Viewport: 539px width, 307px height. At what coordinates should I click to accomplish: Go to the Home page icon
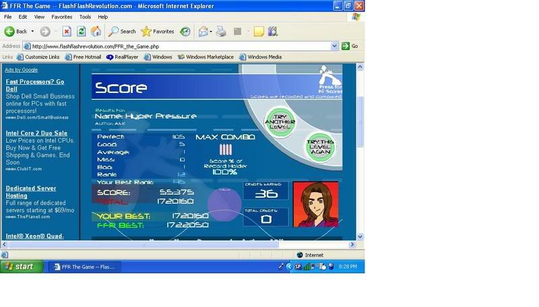tap(96, 32)
